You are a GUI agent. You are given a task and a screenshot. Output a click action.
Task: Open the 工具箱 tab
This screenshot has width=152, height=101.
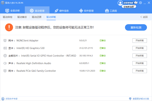click(111, 11)
